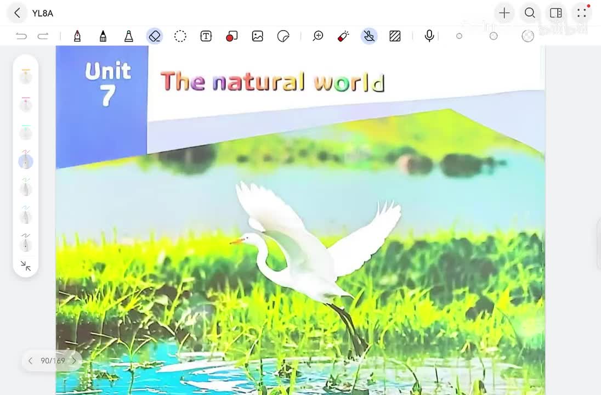Screen dimensions: 601x395
Task: Insert a text box
Action: click(x=206, y=36)
